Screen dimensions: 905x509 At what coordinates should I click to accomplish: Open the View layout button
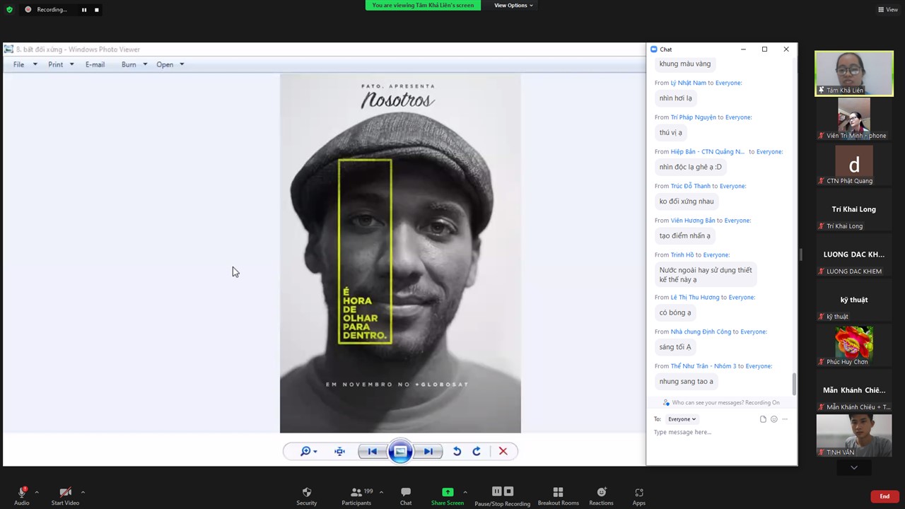pyautogui.click(x=888, y=10)
